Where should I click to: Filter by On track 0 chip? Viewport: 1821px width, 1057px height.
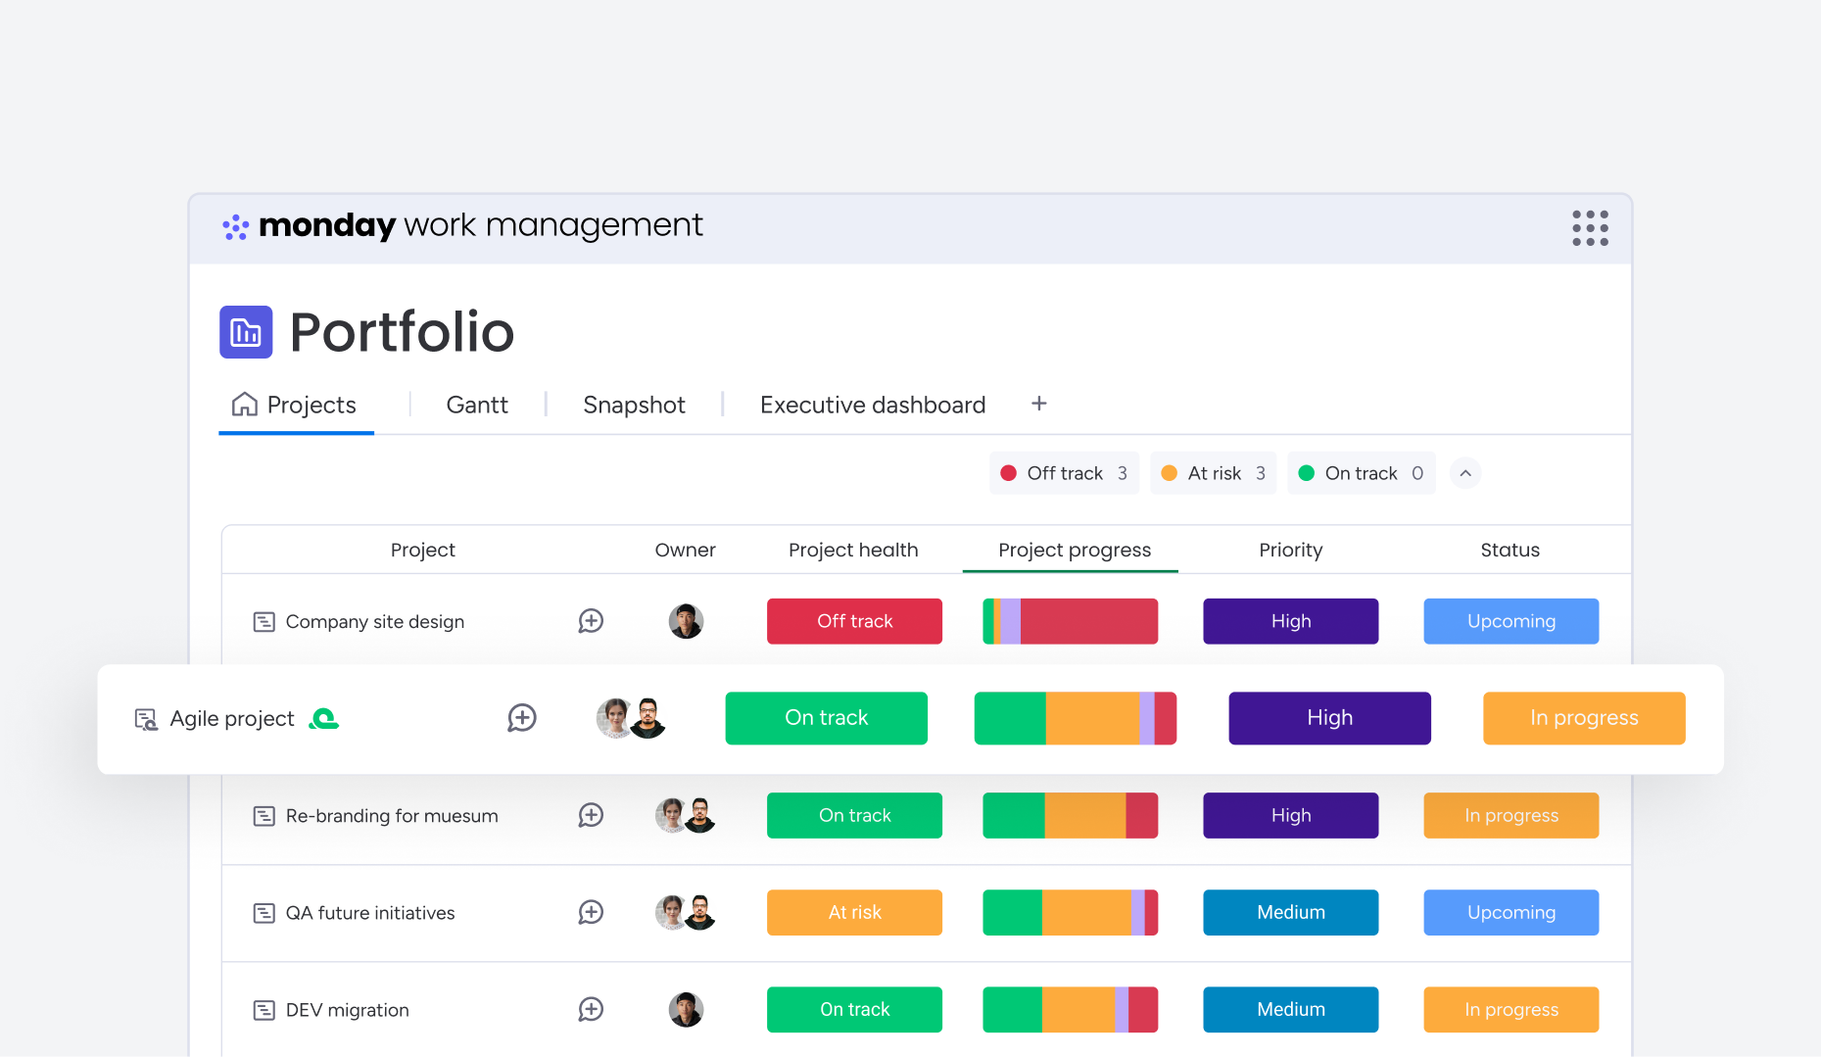pos(1361,473)
